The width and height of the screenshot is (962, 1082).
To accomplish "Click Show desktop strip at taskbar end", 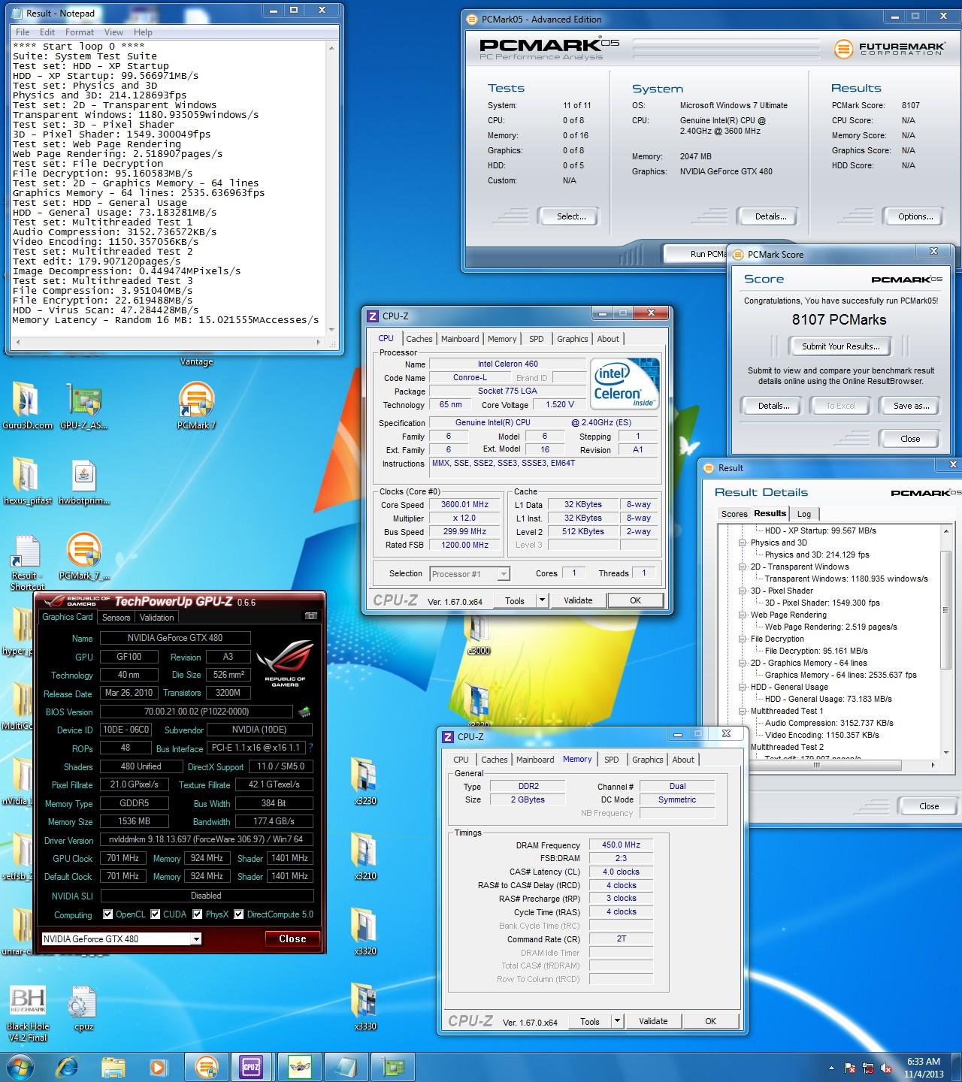I will tap(957, 1068).
